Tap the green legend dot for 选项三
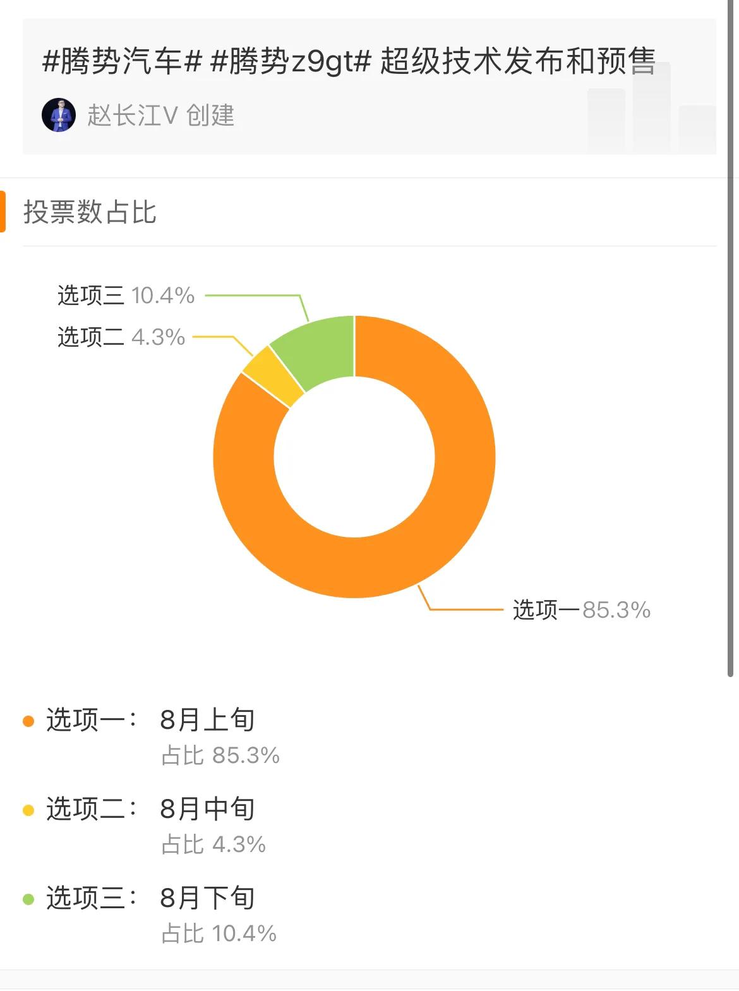The height and width of the screenshot is (991, 739). tap(28, 899)
